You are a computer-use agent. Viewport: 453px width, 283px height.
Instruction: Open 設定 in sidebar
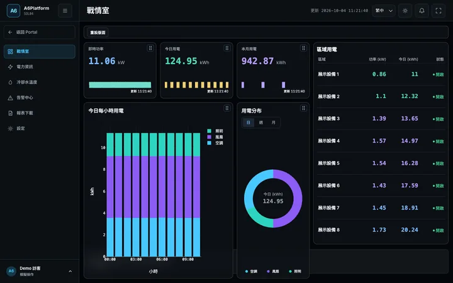click(40, 128)
